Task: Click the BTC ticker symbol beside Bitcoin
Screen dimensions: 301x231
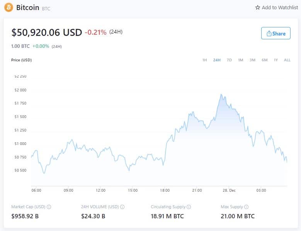Action: coord(46,8)
